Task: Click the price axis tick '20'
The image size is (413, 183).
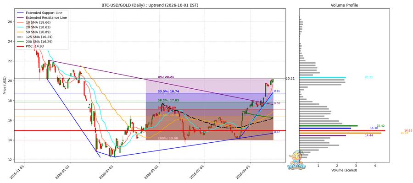Action: [10, 81]
